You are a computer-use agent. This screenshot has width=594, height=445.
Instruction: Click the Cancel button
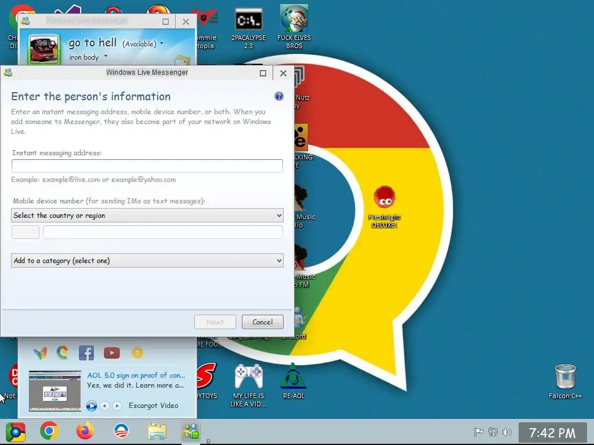pyautogui.click(x=263, y=322)
